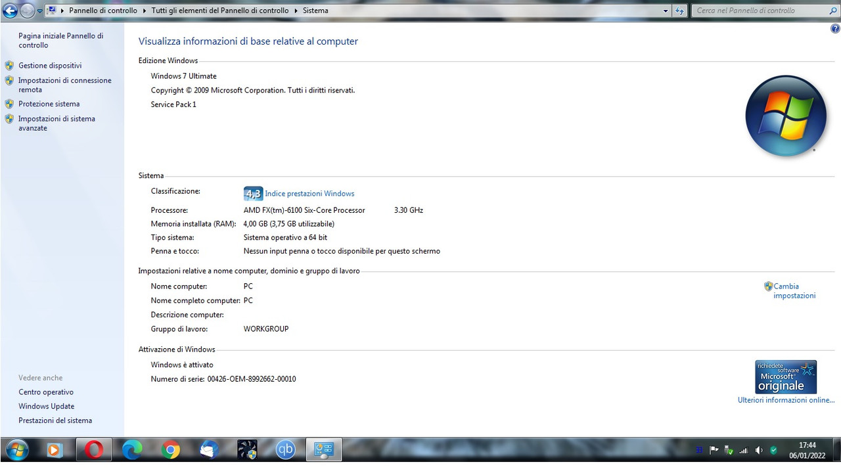Viewport: 841px width, 475px height.
Task: Click shield icon beside Protezione sistema
Action: coord(9,104)
